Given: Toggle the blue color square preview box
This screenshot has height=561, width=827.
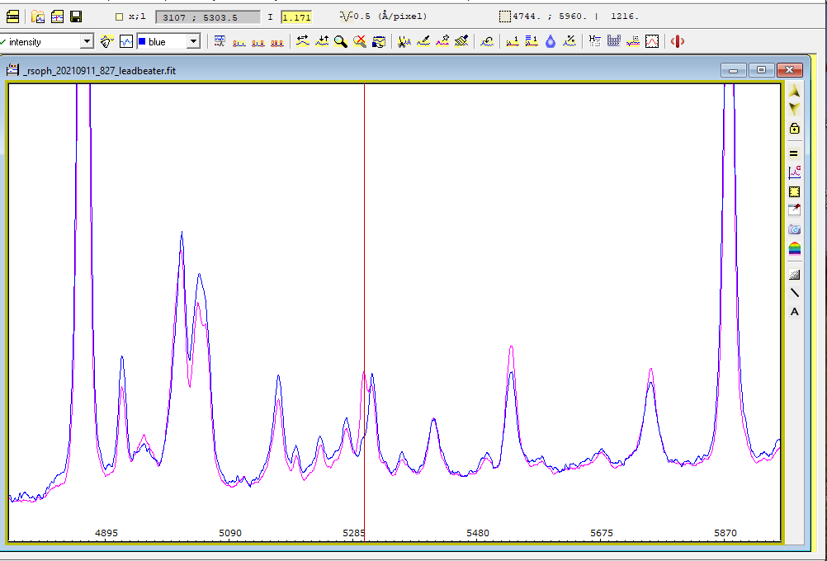Looking at the screenshot, I should [142, 40].
